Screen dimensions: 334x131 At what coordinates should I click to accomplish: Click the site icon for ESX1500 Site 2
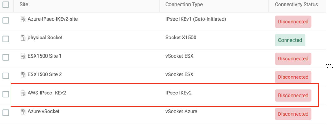tap(23, 75)
